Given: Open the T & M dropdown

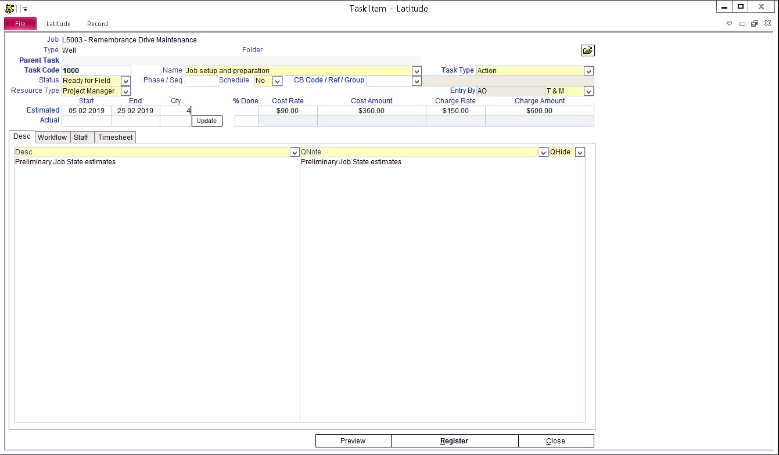Looking at the screenshot, I should click(x=588, y=91).
